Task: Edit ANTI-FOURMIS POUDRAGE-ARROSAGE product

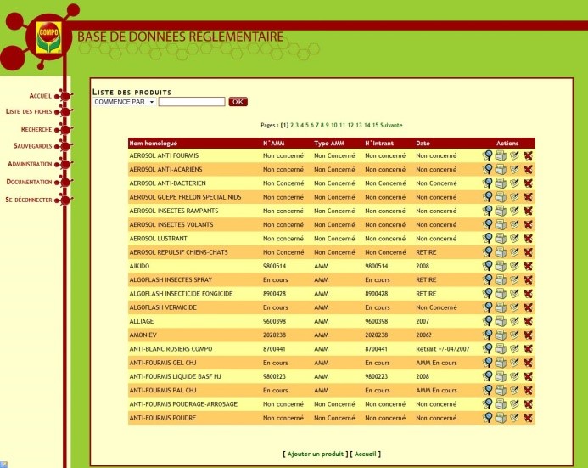Action: pyautogui.click(x=514, y=403)
